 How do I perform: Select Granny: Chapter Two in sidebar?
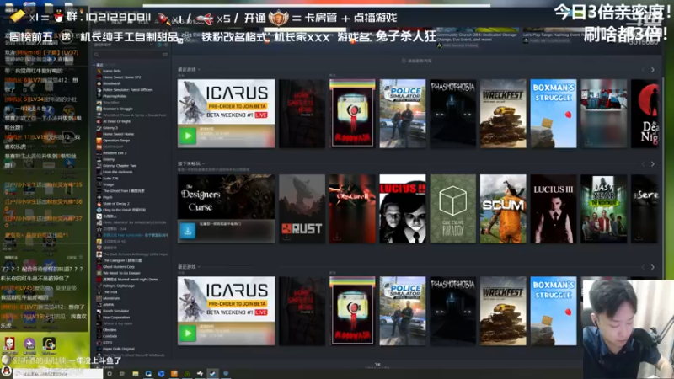(x=120, y=165)
